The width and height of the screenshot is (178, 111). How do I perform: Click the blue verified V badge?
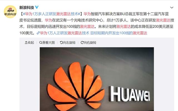click(x=37, y=7)
